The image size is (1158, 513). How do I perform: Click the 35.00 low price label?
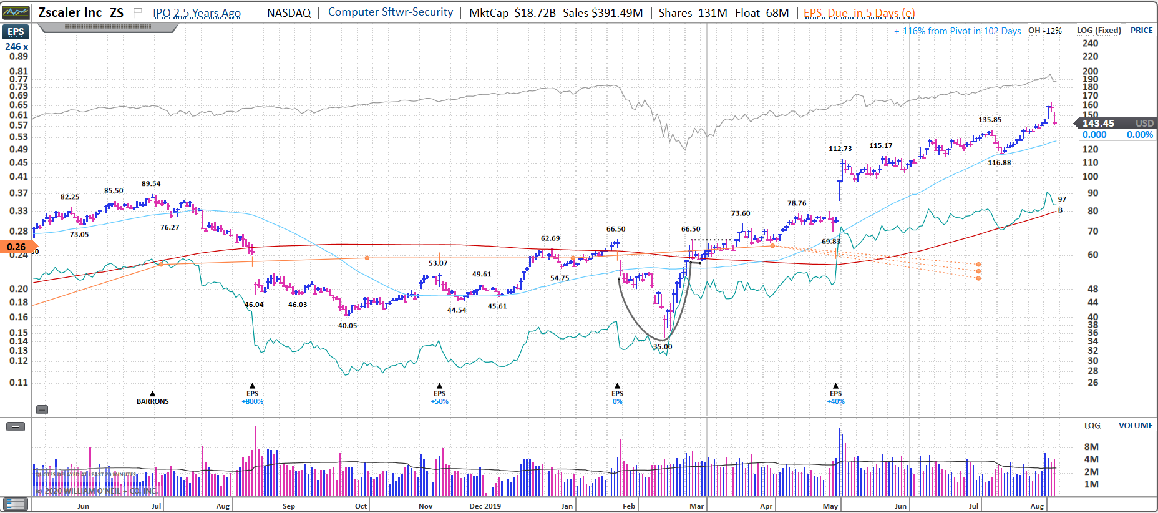[663, 347]
